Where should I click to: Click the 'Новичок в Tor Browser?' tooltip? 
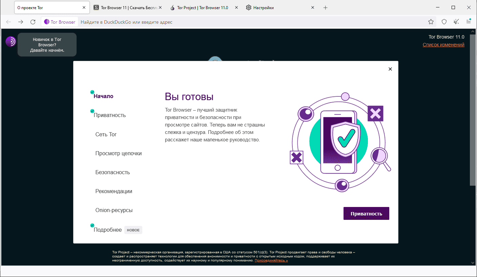pyautogui.click(x=47, y=45)
